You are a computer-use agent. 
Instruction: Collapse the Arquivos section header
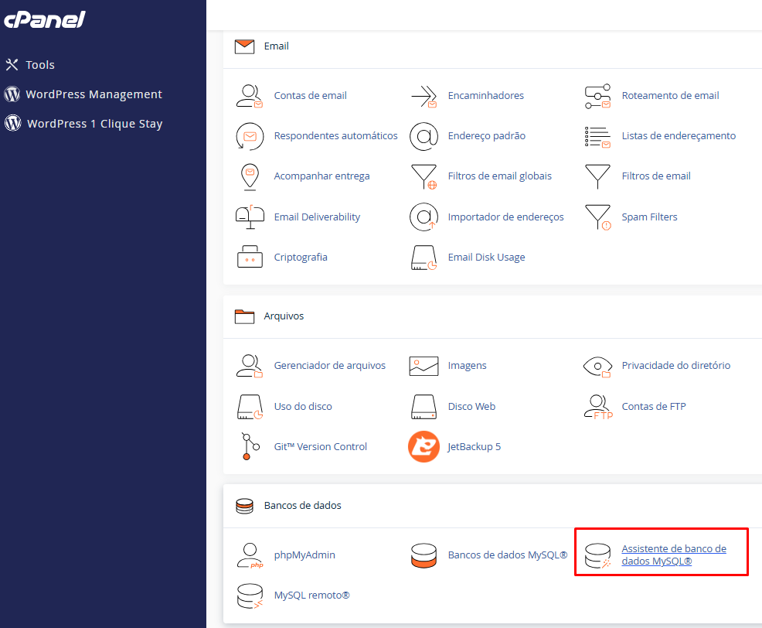(x=283, y=316)
